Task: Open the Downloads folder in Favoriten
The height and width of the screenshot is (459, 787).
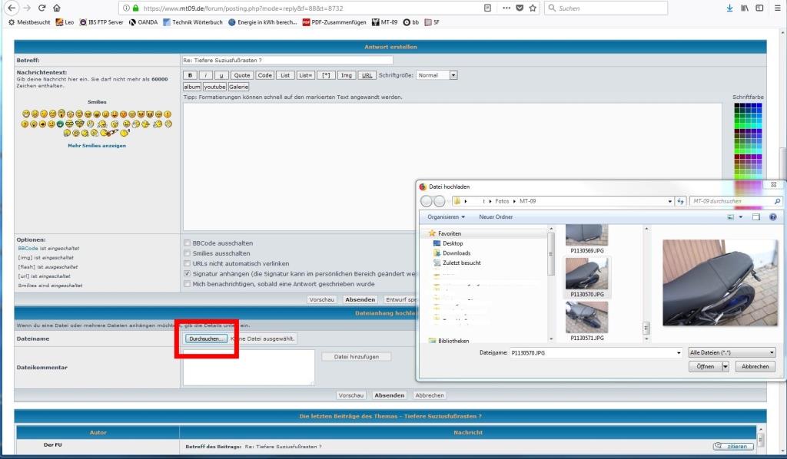Action: pyautogui.click(x=457, y=253)
